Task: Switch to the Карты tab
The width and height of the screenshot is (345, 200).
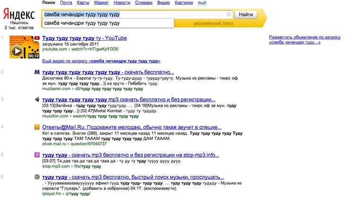Action: point(83,3)
